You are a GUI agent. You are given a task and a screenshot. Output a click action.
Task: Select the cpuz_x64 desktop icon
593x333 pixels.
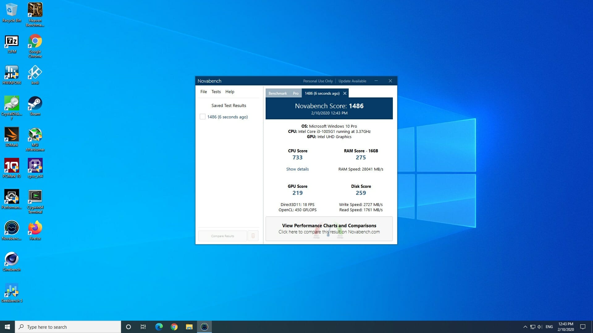35,168
